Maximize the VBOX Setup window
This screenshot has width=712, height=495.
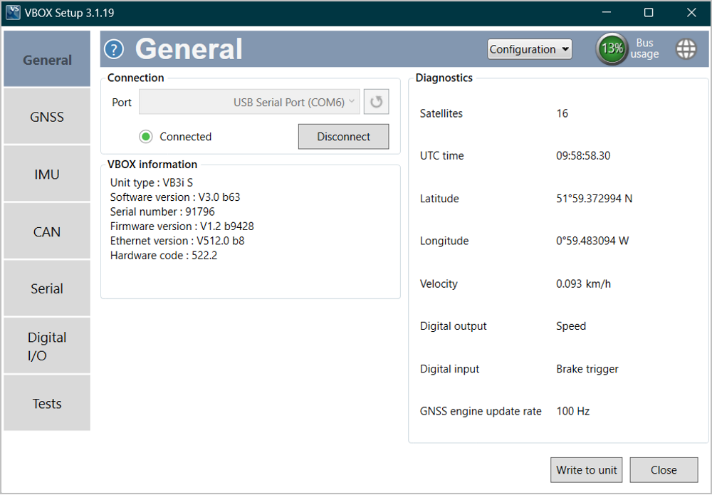tap(649, 12)
